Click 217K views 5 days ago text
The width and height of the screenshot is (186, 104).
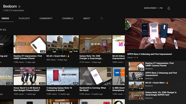(x=90, y=62)
